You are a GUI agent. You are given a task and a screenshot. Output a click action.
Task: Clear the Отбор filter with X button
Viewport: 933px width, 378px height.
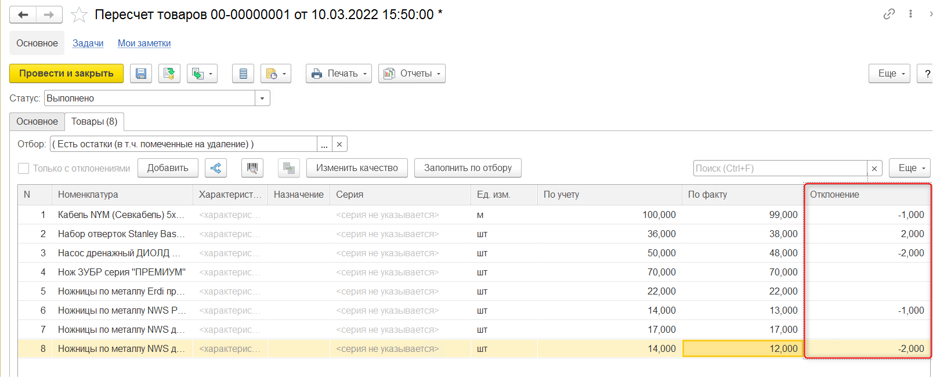point(339,144)
